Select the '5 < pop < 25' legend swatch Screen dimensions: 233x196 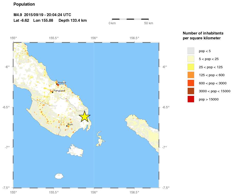click(191, 59)
